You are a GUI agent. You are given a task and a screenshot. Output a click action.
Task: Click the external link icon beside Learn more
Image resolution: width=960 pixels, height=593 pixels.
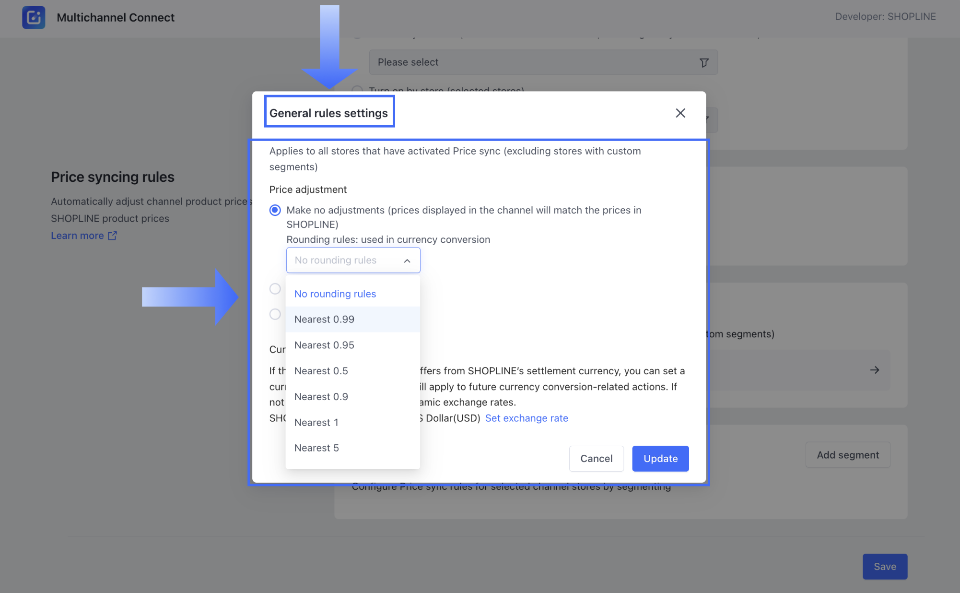click(x=112, y=236)
